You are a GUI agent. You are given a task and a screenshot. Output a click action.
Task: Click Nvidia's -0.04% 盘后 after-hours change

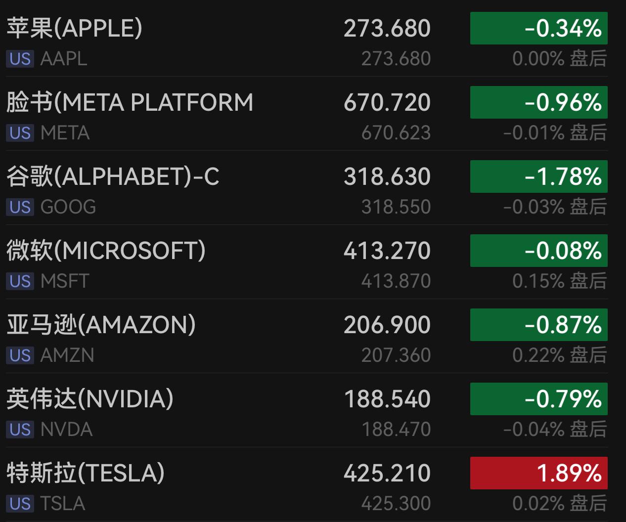point(555,430)
